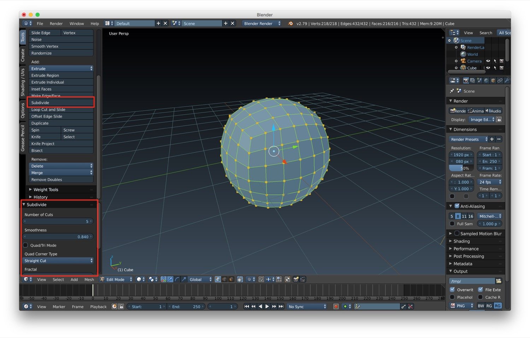530x338 pixels.
Task: Open Render Layers properties tab icon
Action: coord(472,81)
